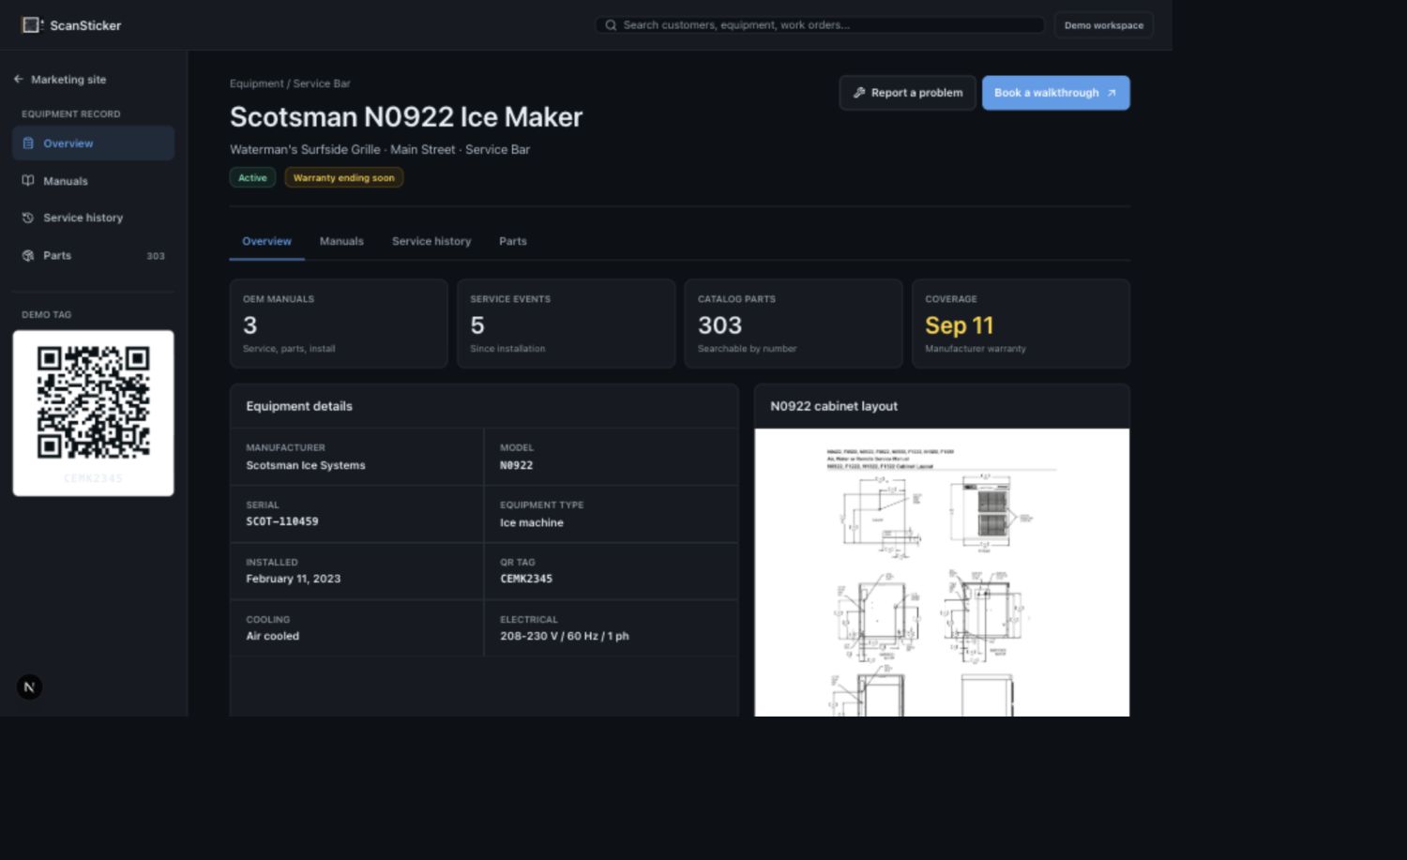The height and width of the screenshot is (860, 1407).
Task: Click the back arrow beside Marketing site
Action: (19, 80)
